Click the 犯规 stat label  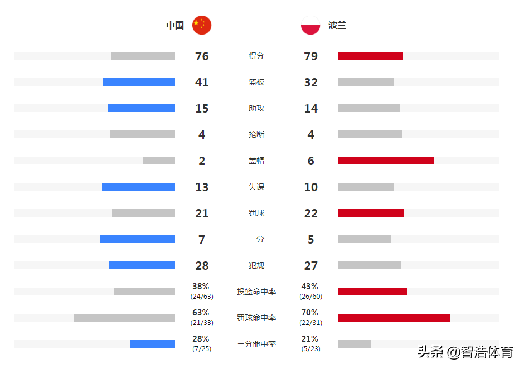pyautogui.click(x=256, y=265)
